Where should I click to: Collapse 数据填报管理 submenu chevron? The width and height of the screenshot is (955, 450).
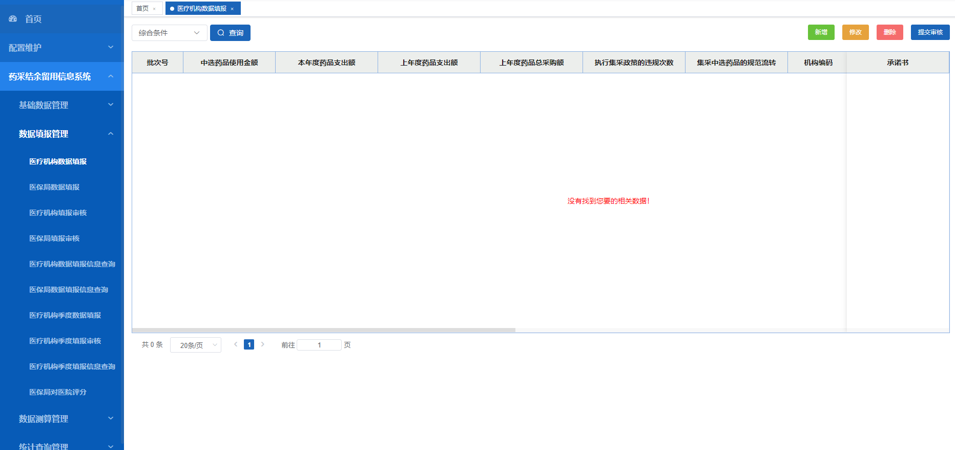pyautogui.click(x=111, y=134)
